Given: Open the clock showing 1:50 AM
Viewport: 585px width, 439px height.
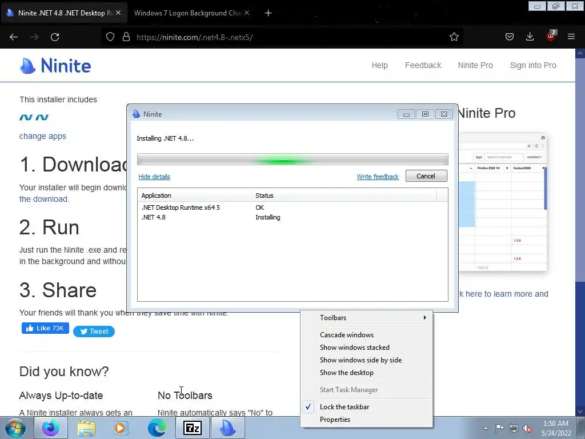Looking at the screenshot, I should coord(556,428).
